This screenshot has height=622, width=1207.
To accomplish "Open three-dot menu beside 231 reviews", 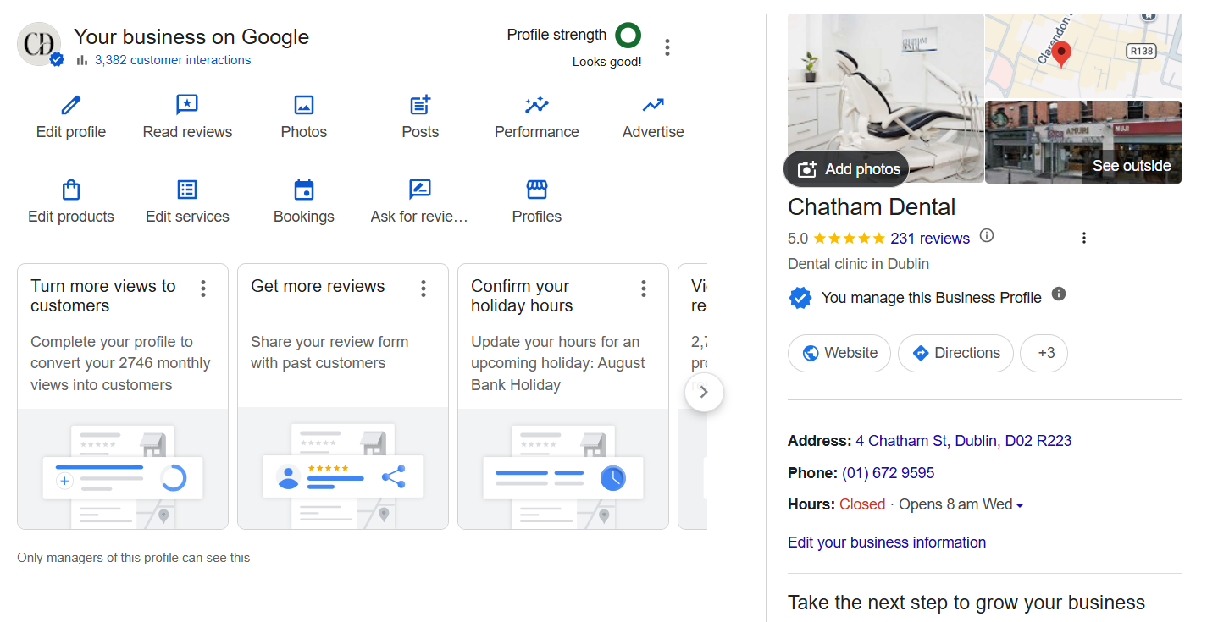I will [x=1084, y=239].
